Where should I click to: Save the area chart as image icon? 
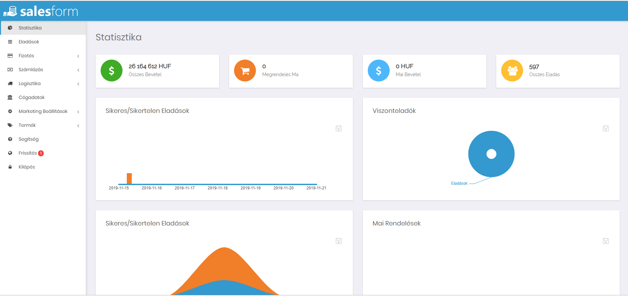tap(338, 241)
